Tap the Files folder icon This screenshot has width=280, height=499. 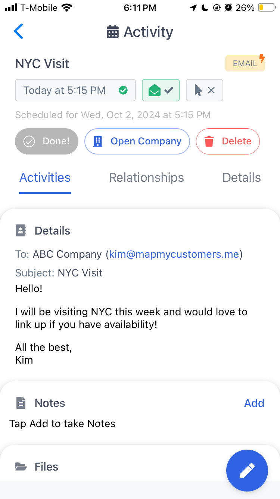coord(21,466)
